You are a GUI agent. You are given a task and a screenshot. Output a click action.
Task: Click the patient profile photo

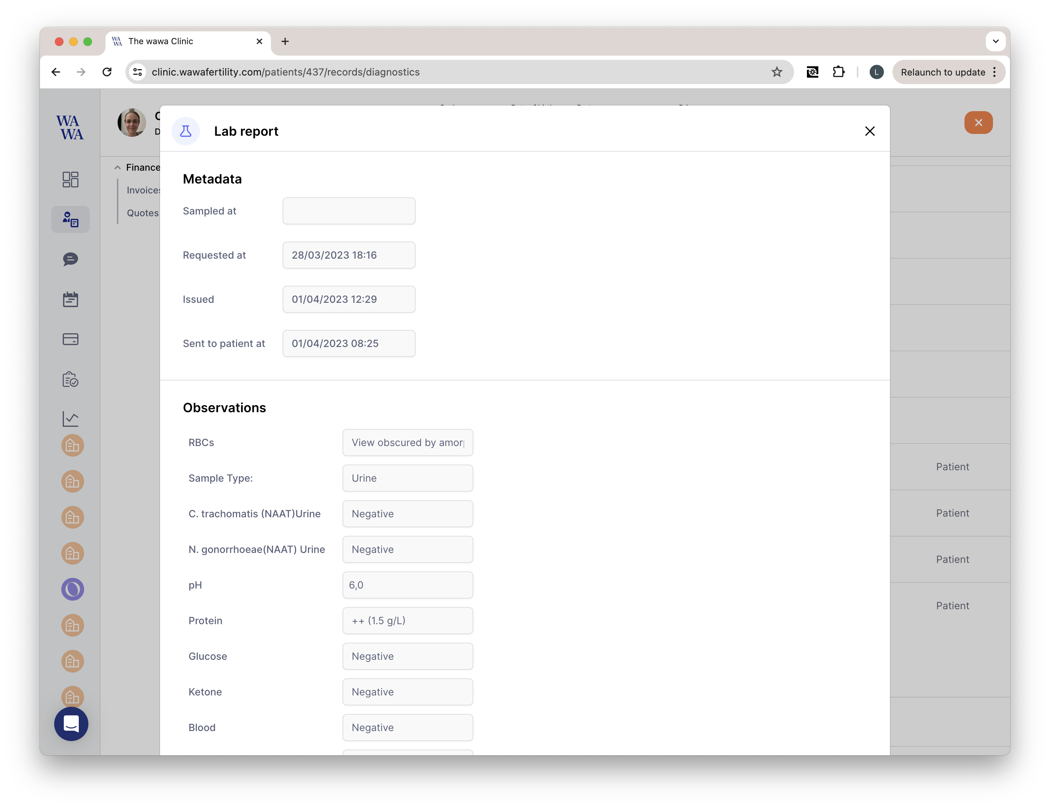(132, 123)
